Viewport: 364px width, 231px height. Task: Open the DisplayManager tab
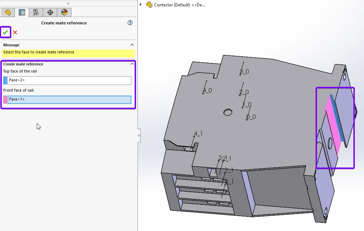(64, 12)
